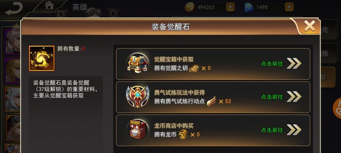Close the 装备觉醒石 dialog

tap(310, 26)
